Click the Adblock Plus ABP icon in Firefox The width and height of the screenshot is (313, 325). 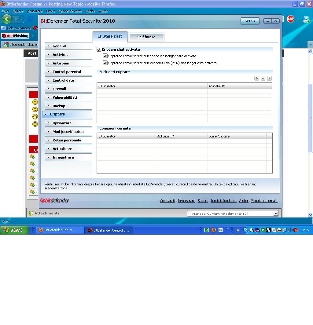(x=291, y=19)
